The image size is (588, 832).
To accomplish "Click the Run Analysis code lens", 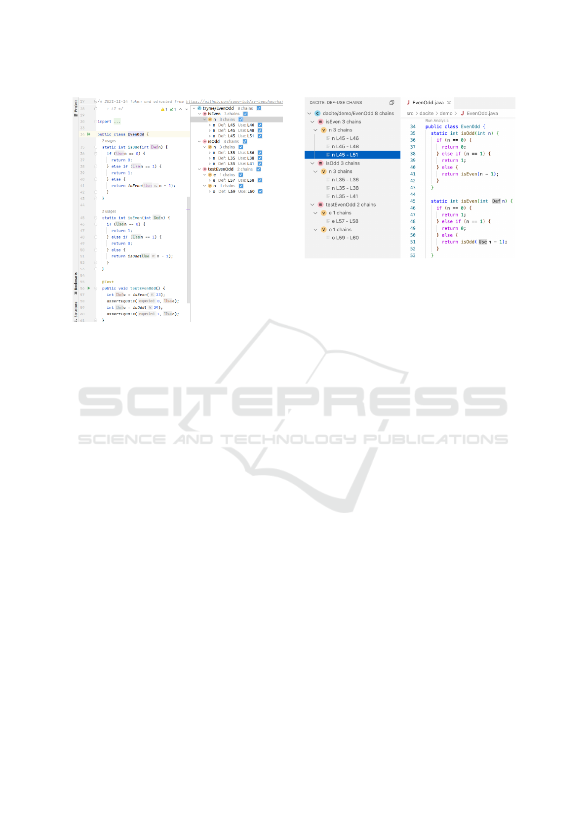I will pos(437,120).
